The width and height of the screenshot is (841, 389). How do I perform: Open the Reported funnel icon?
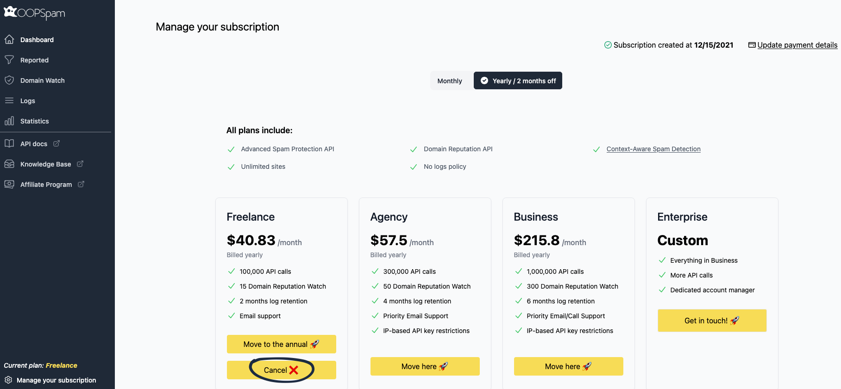[9, 60]
